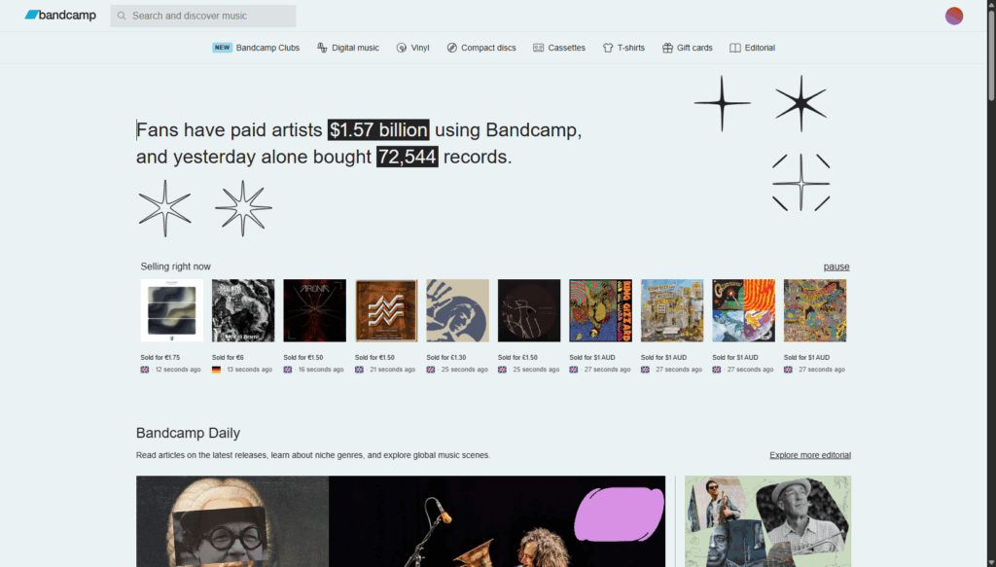Click the T-shirts shirt icon
This screenshot has width=996, height=567.
pyautogui.click(x=608, y=48)
